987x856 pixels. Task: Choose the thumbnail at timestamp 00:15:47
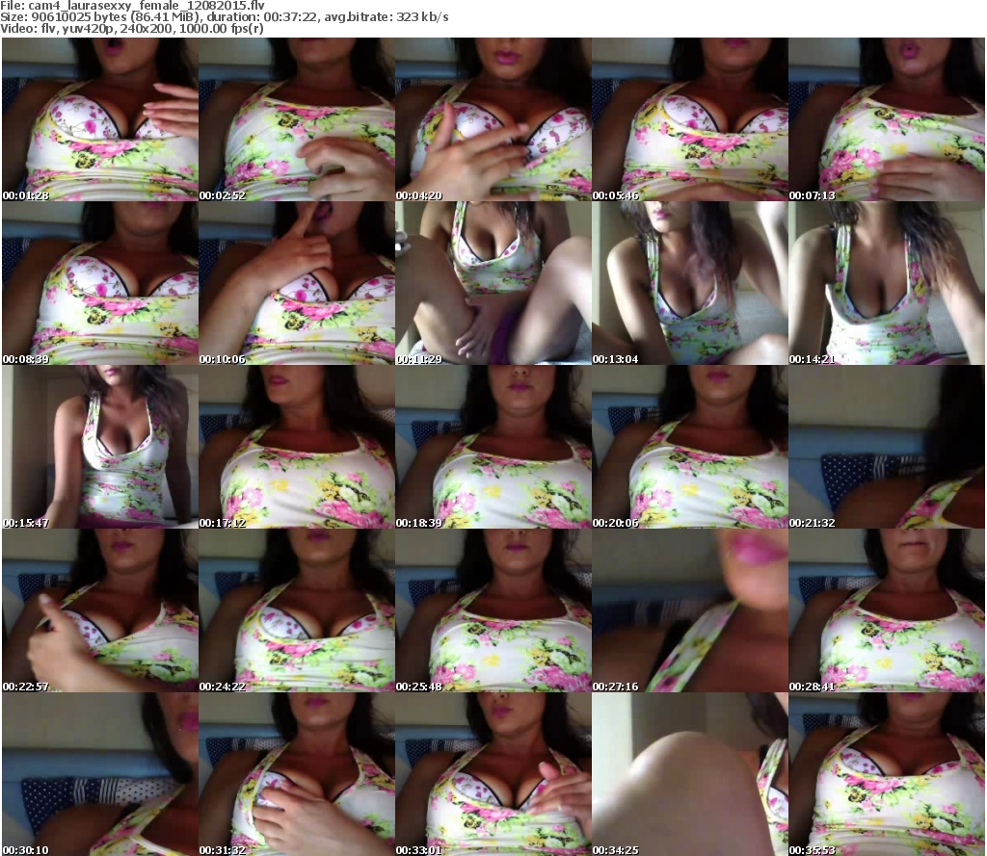(100, 447)
